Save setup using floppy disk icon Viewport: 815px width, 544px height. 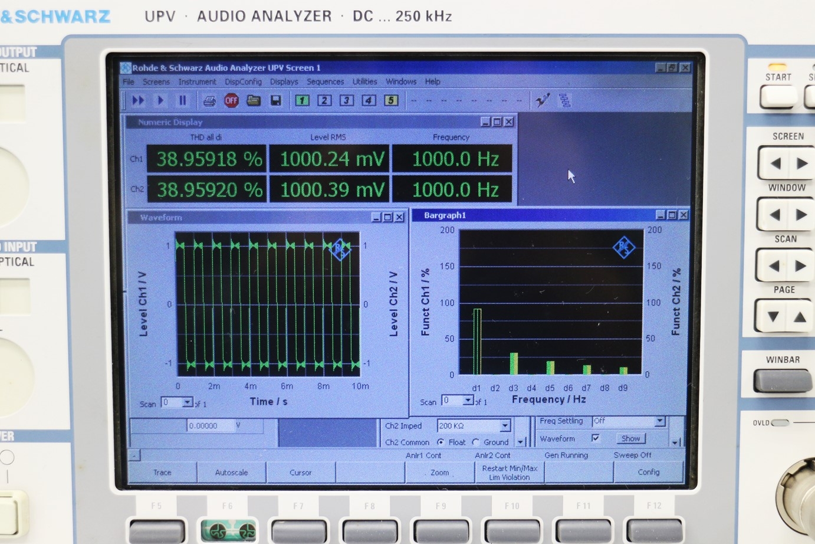(275, 100)
